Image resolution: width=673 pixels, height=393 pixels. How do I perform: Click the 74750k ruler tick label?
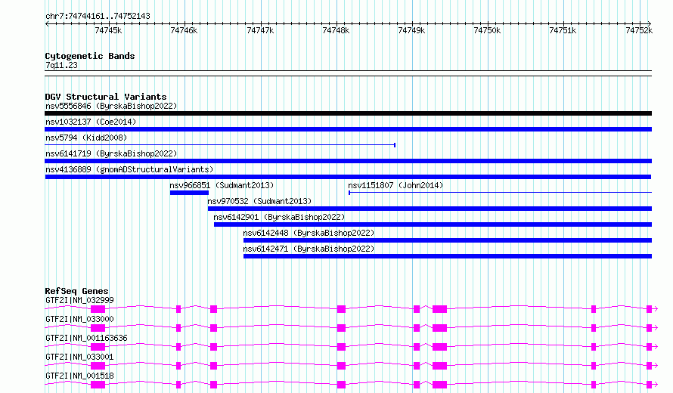(487, 30)
